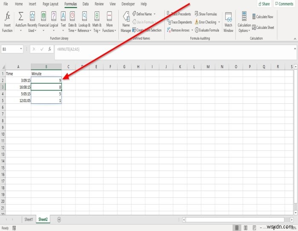Switch to the Data tab

point(86,4)
